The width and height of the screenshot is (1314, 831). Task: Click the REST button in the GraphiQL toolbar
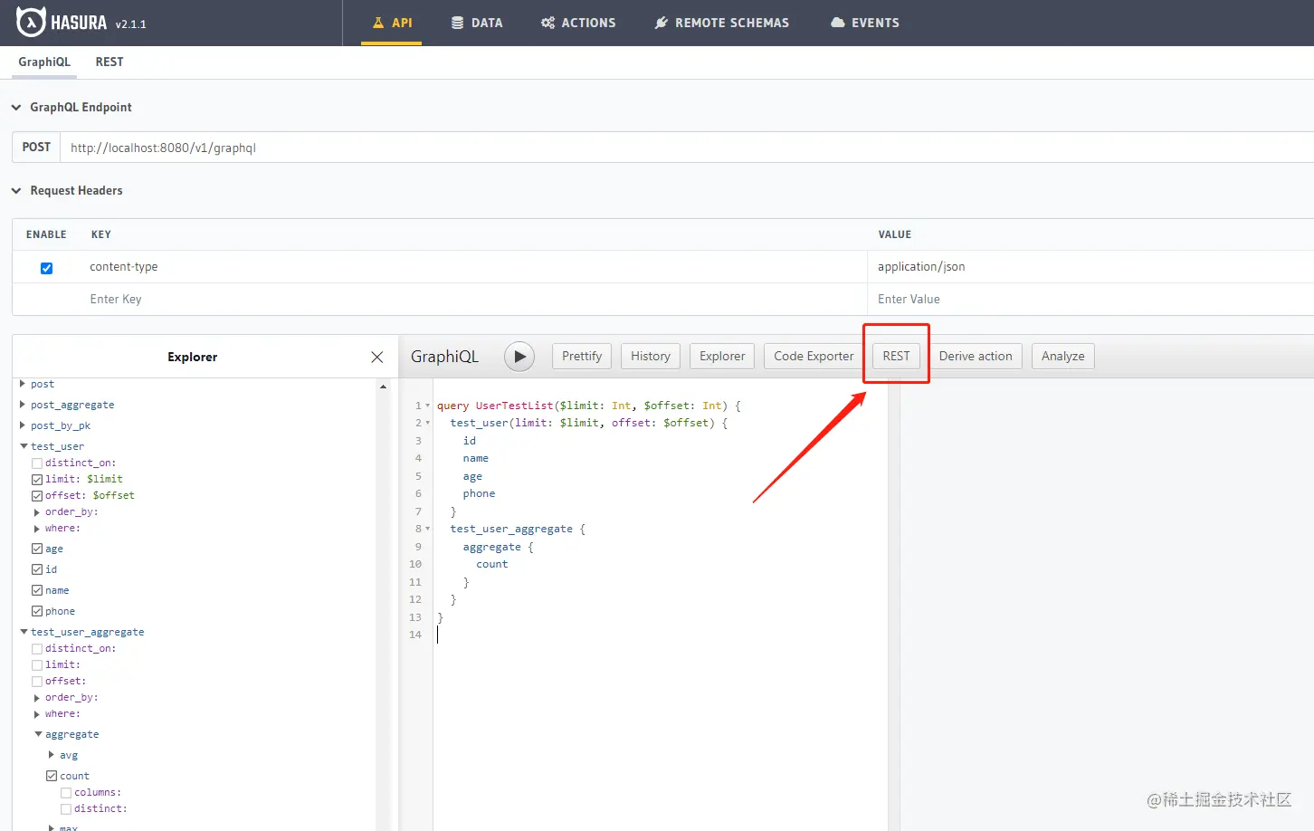(x=897, y=357)
